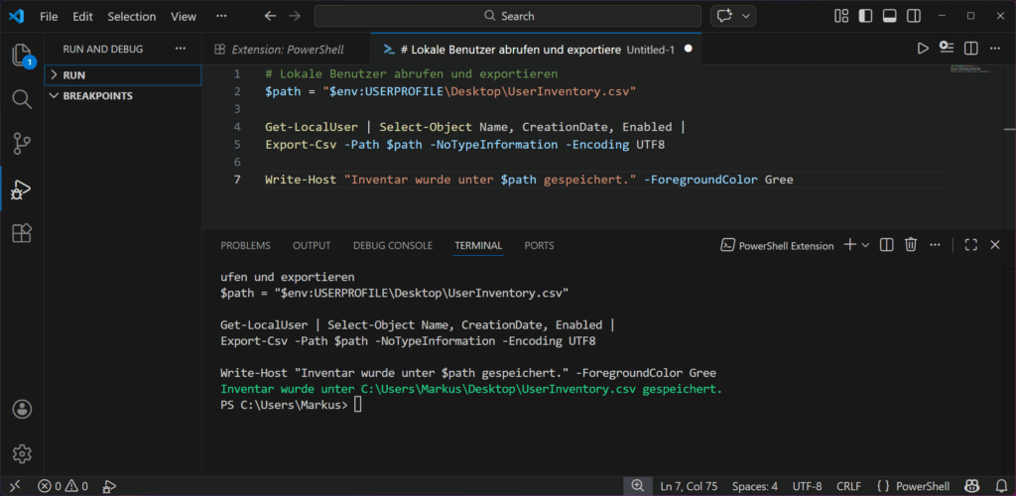The image size is (1016, 496).
Task: Maximize the panel size
Action: click(x=970, y=245)
